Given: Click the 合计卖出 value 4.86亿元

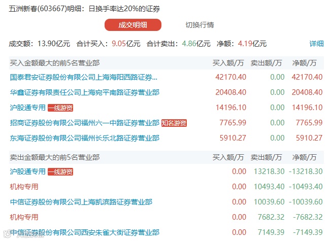Looking at the screenshot, I should pos(196,44).
